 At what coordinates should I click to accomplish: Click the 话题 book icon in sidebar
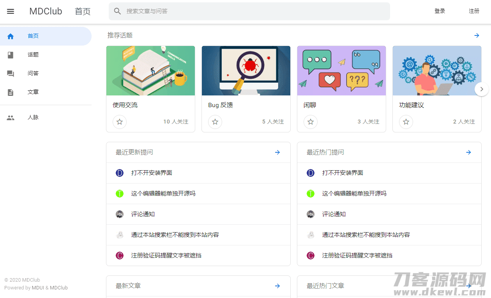(10, 55)
